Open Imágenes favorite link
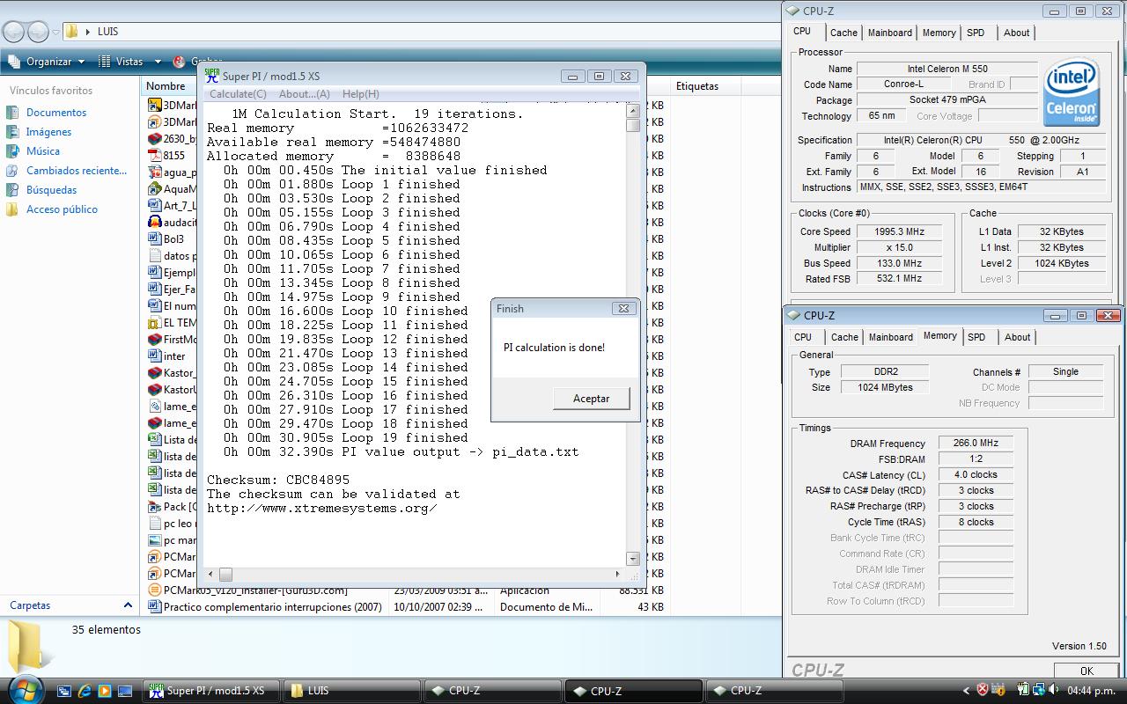This screenshot has height=704, width=1127. 48,132
